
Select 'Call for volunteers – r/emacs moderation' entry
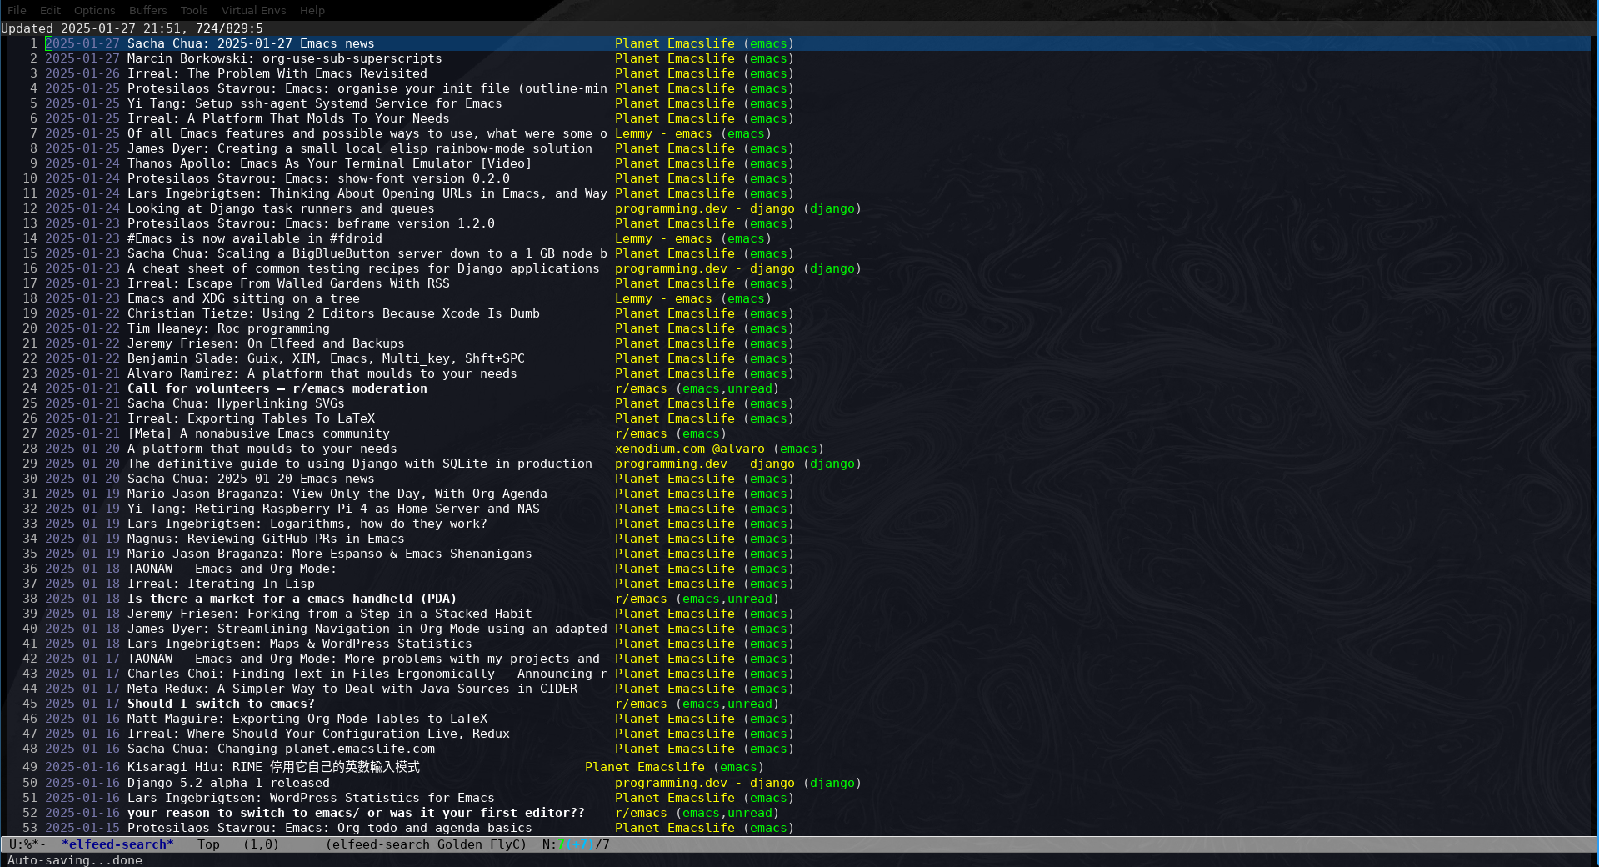[277, 388]
